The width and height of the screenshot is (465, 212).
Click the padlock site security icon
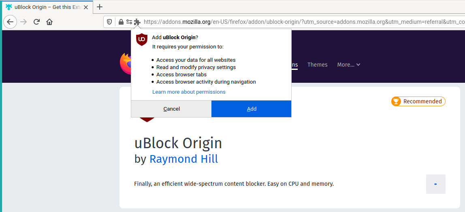(121, 22)
